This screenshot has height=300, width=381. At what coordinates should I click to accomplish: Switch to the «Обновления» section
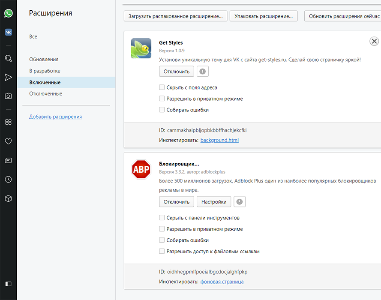tap(44, 60)
